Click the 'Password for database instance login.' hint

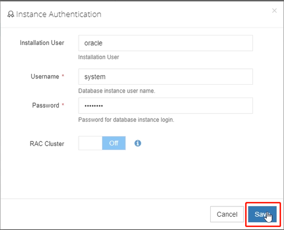pyautogui.click(x=126, y=120)
